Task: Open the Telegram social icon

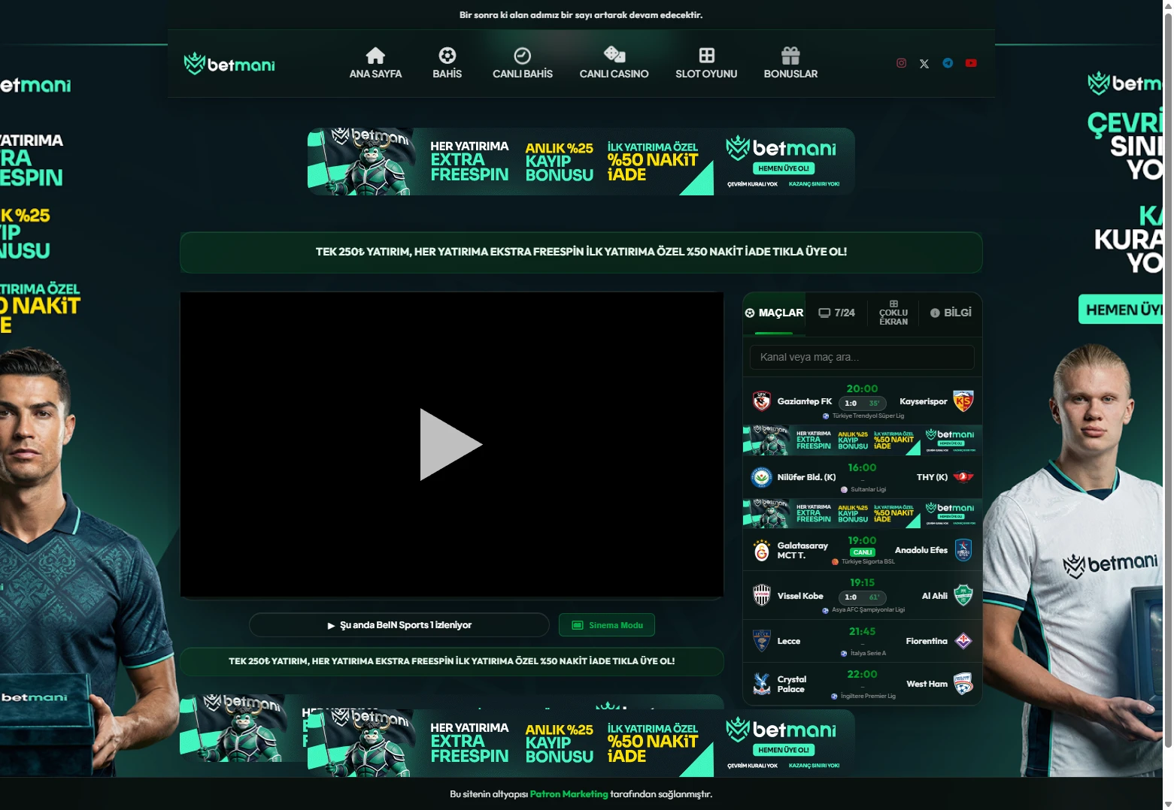Action: click(x=948, y=63)
